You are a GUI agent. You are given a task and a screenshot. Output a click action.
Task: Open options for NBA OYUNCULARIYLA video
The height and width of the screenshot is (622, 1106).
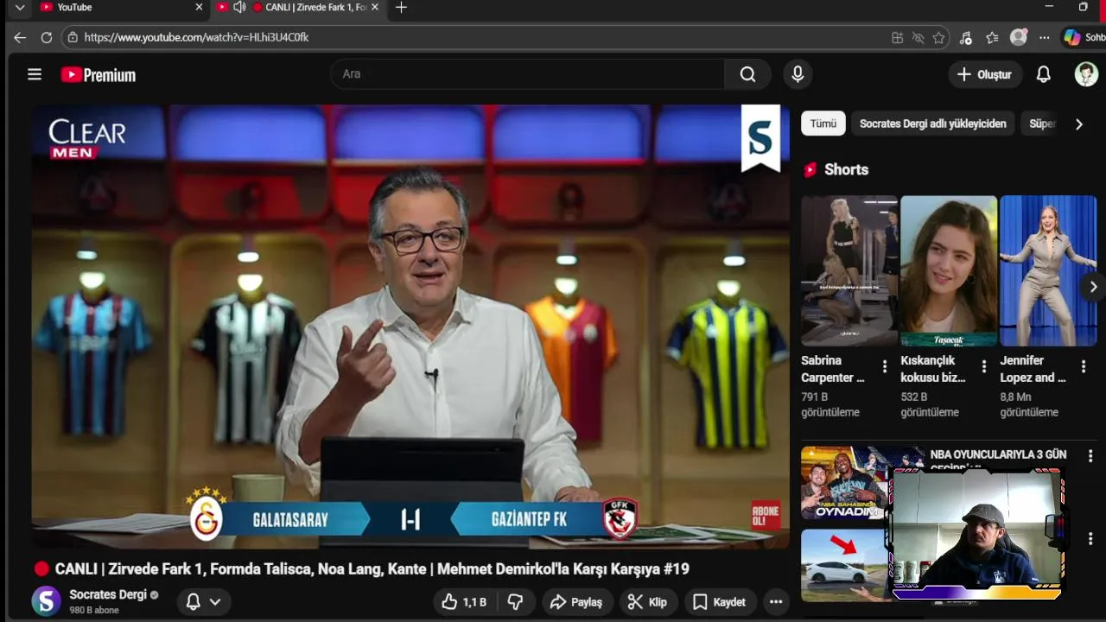coord(1090,456)
